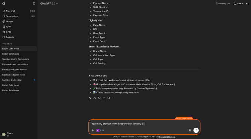The image size is (251, 139).
Task: Click the Share button
Action: [x=238, y=4]
